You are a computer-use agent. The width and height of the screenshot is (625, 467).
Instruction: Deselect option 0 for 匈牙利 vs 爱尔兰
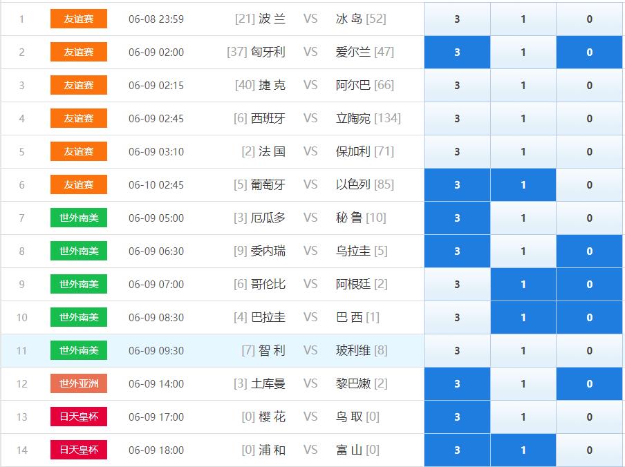(x=589, y=53)
